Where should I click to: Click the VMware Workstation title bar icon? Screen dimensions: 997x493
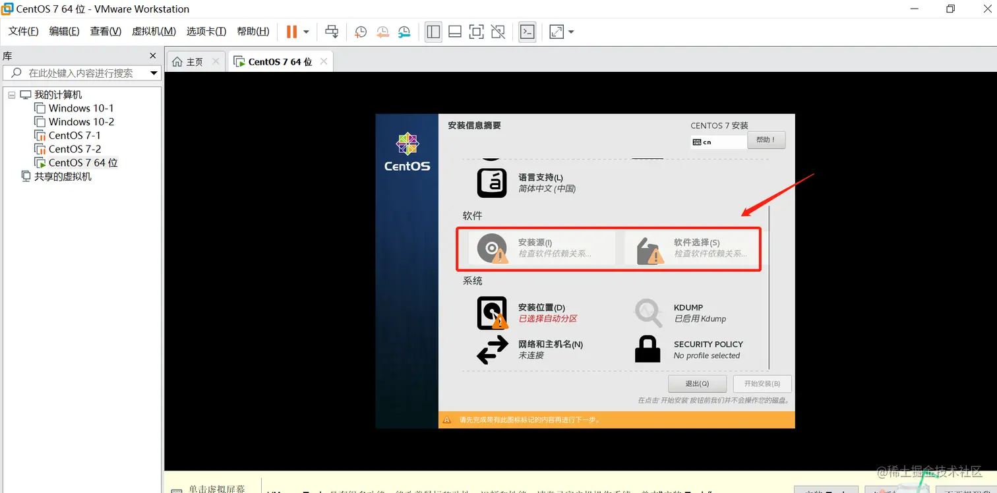(x=7, y=9)
